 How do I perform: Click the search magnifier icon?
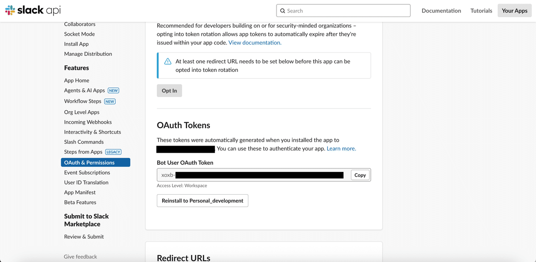click(283, 11)
